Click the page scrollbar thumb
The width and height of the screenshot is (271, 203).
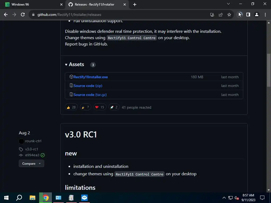pyautogui.click(x=269, y=70)
